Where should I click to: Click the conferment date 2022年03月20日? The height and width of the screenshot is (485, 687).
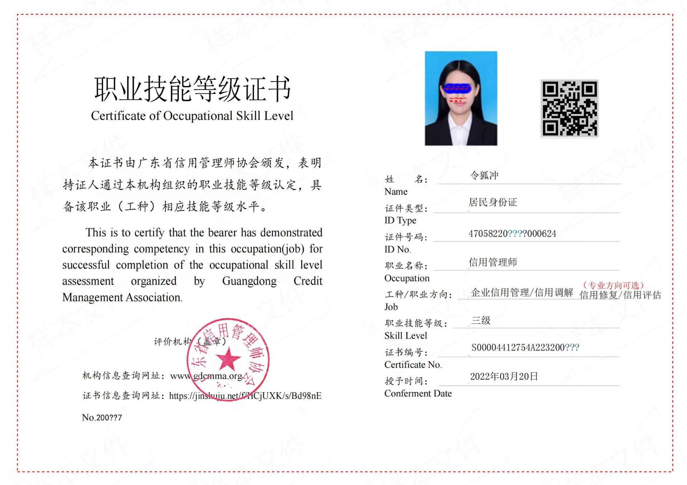pyautogui.click(x=504, y=376)
